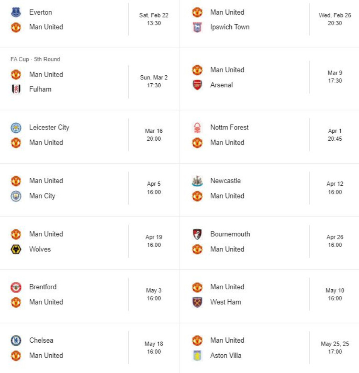Click the Brentford bee badge

click(16, 287)
